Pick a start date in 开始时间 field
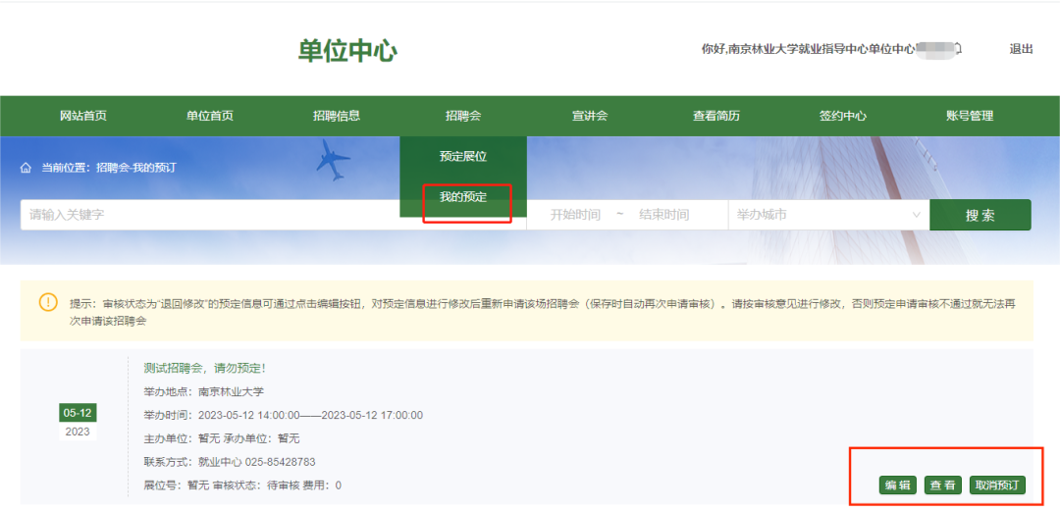Screen dimensions: 1060x510 pos(575,215)
